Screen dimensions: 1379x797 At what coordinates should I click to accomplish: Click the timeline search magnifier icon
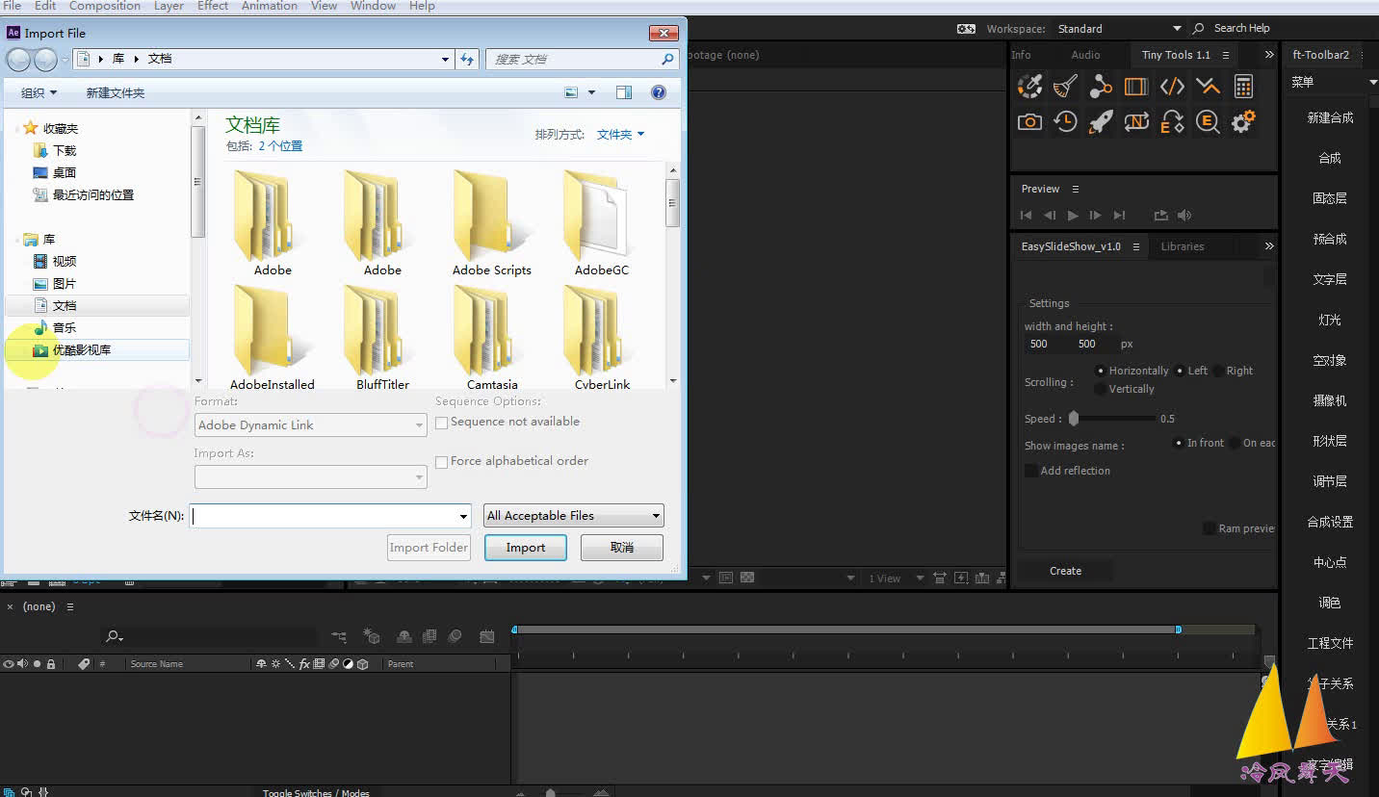114,636
